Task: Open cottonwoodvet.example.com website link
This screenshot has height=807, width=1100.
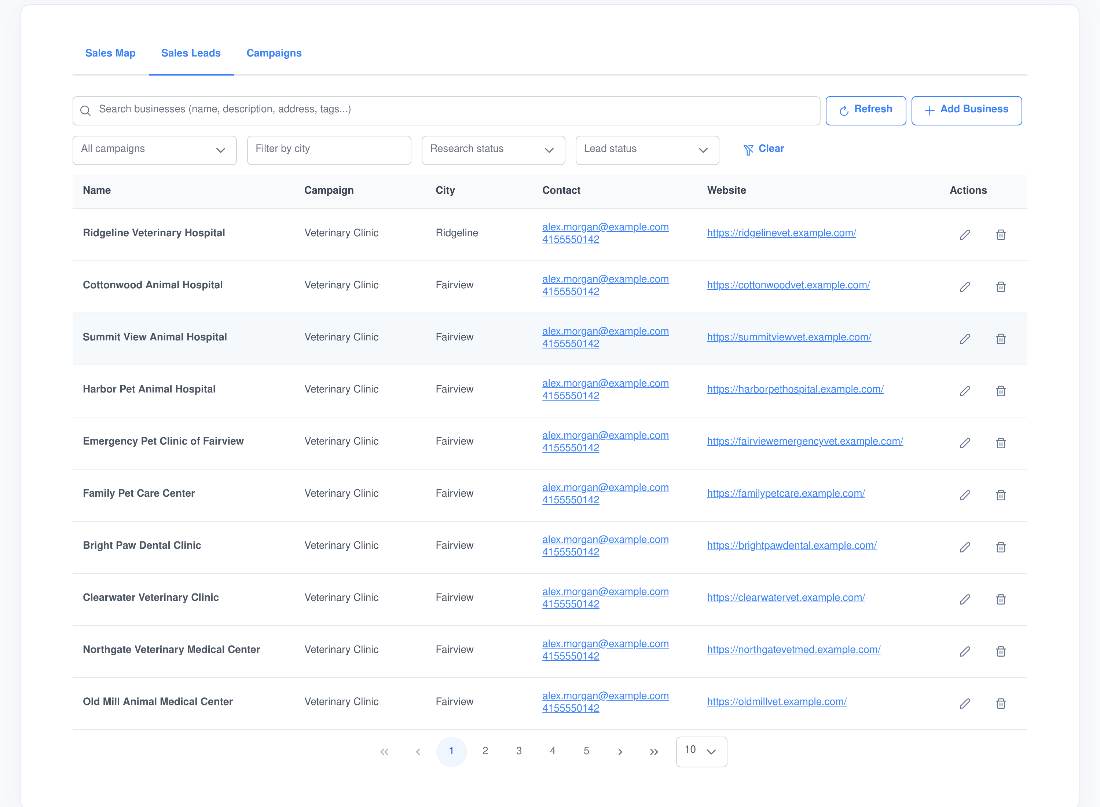Action: pyautogui.click(x=788, y=285)
